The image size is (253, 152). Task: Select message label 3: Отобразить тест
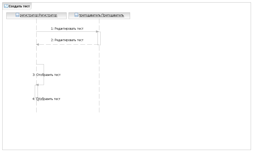[46, 75]
